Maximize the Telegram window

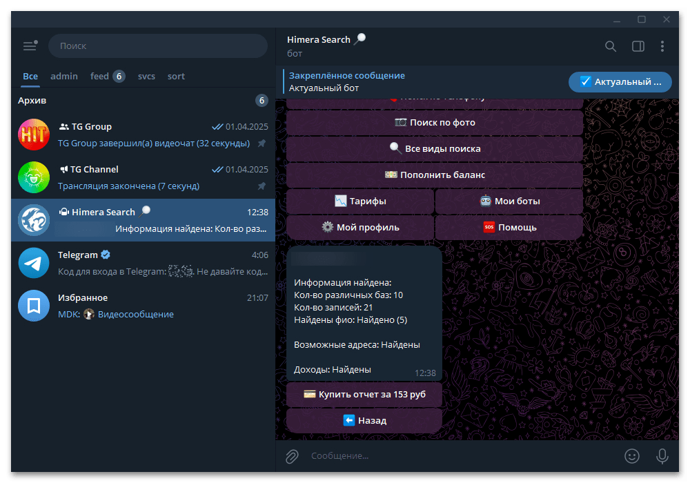(x=642, y=19)
